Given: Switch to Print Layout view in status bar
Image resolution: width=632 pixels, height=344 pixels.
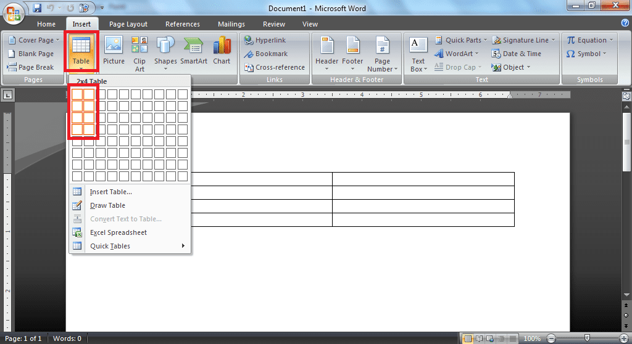Looking at the screenshot, I should tap(468, 338).
